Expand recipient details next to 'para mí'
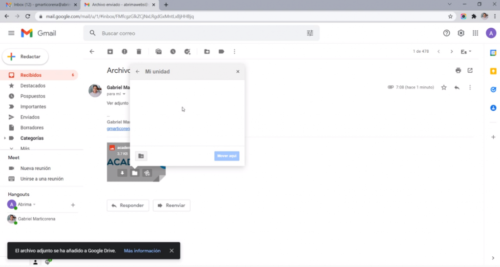Image resolution: width=500 pixels, height=267 pixels. pyautogui.click(x=124, y=94)
